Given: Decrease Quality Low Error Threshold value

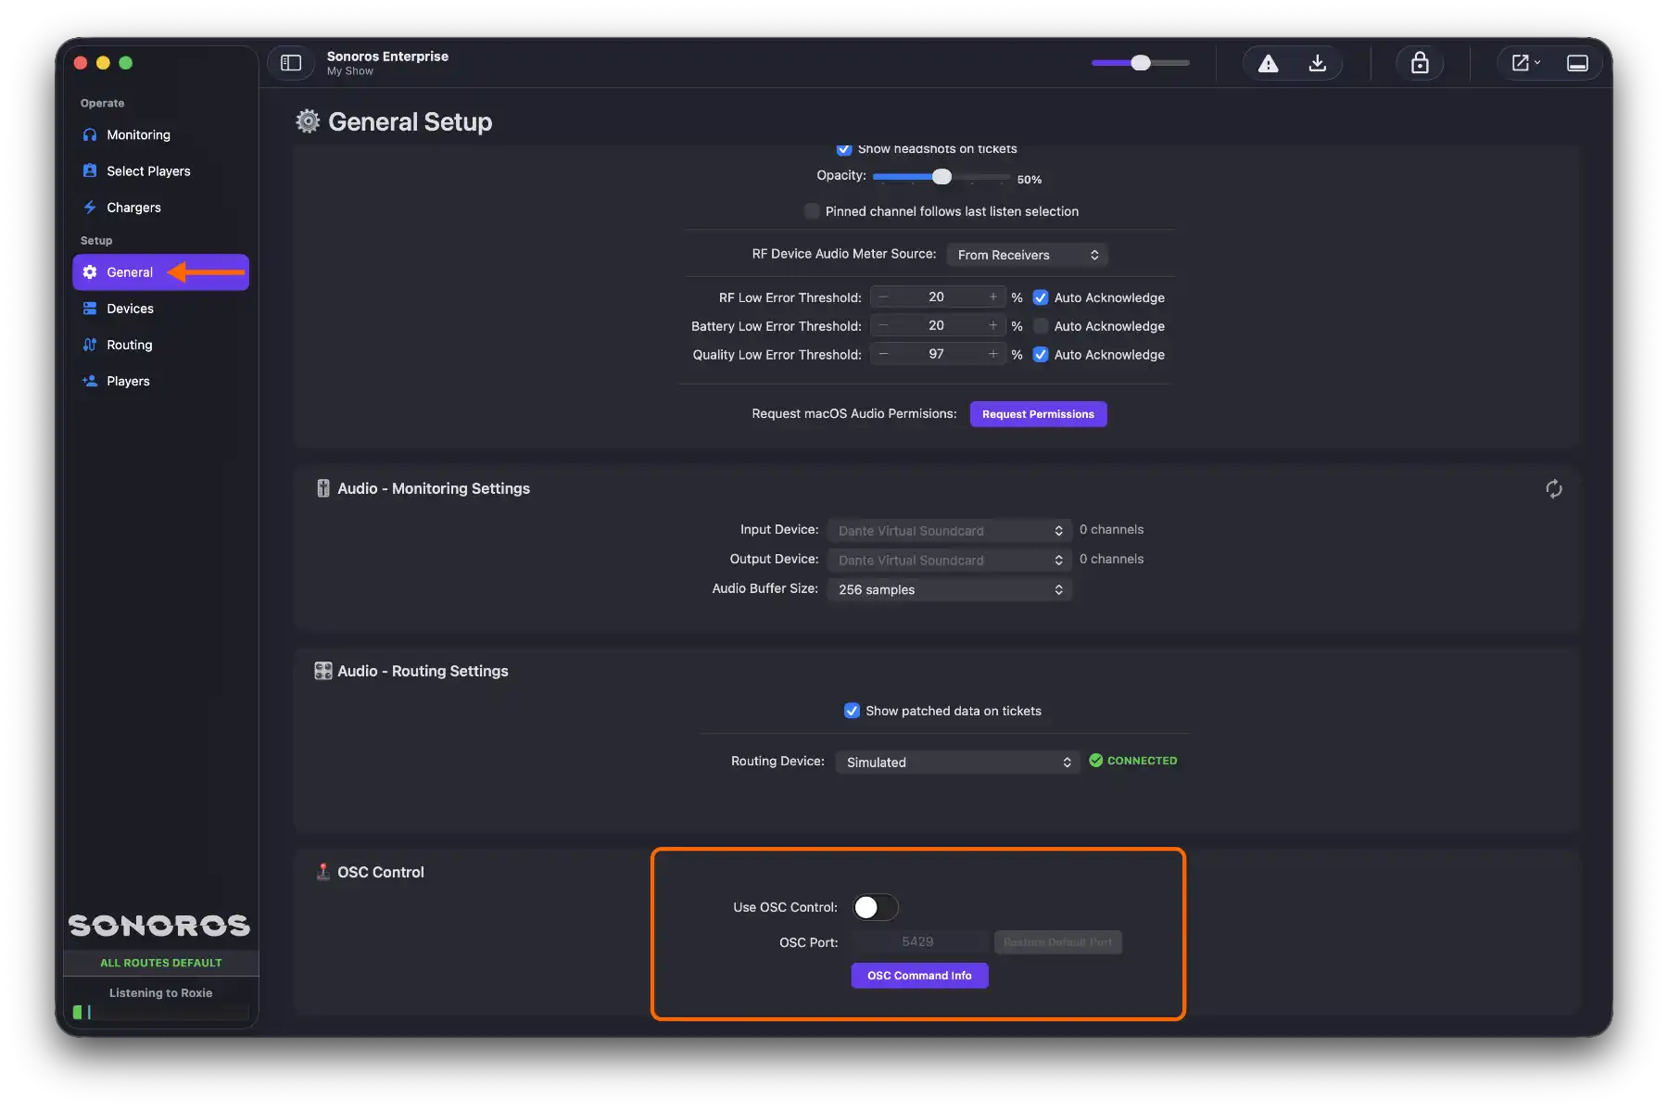Looking at the screenshot, I should pyautogui.click(x=883, y=354).
